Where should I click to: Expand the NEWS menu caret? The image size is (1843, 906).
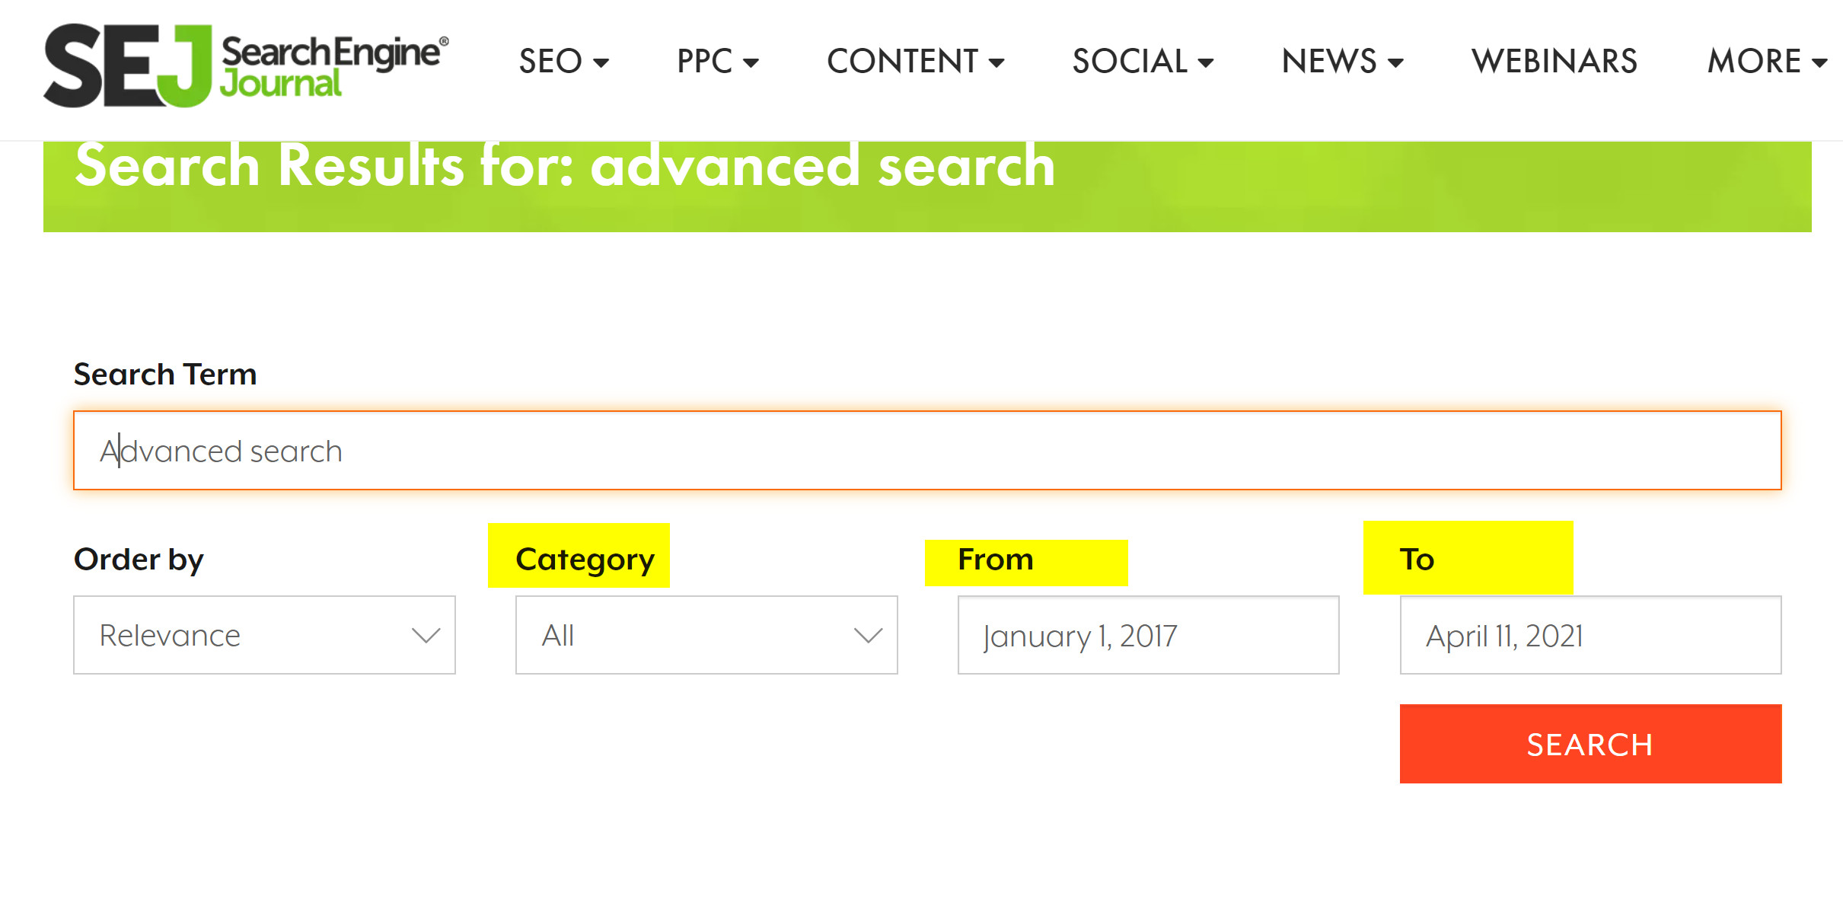pyautogui.click(x=1395, y=63)
